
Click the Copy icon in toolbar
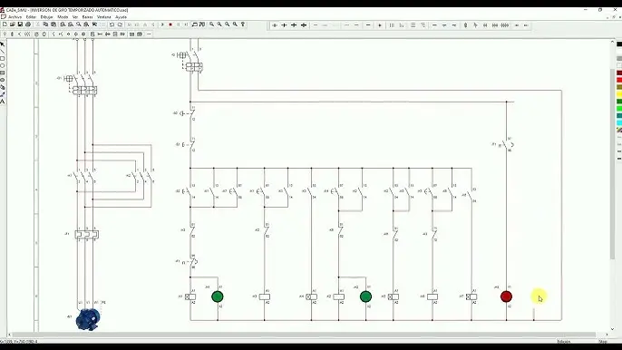pos(45,24)
